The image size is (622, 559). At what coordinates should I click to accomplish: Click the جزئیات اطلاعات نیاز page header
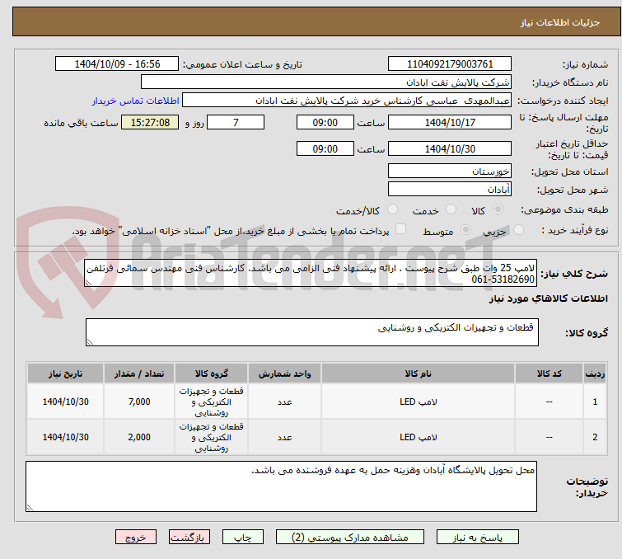560,22
